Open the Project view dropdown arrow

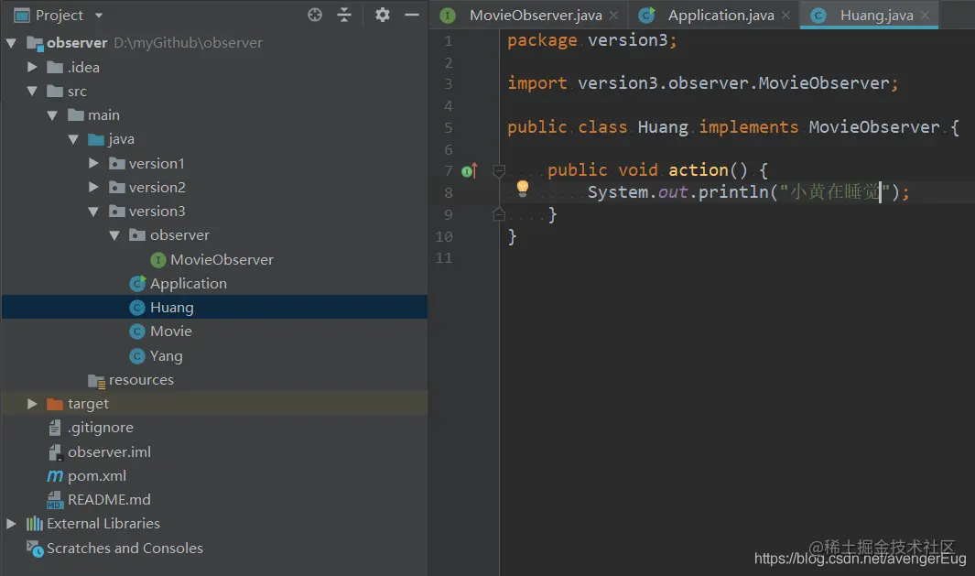(99, 16)
